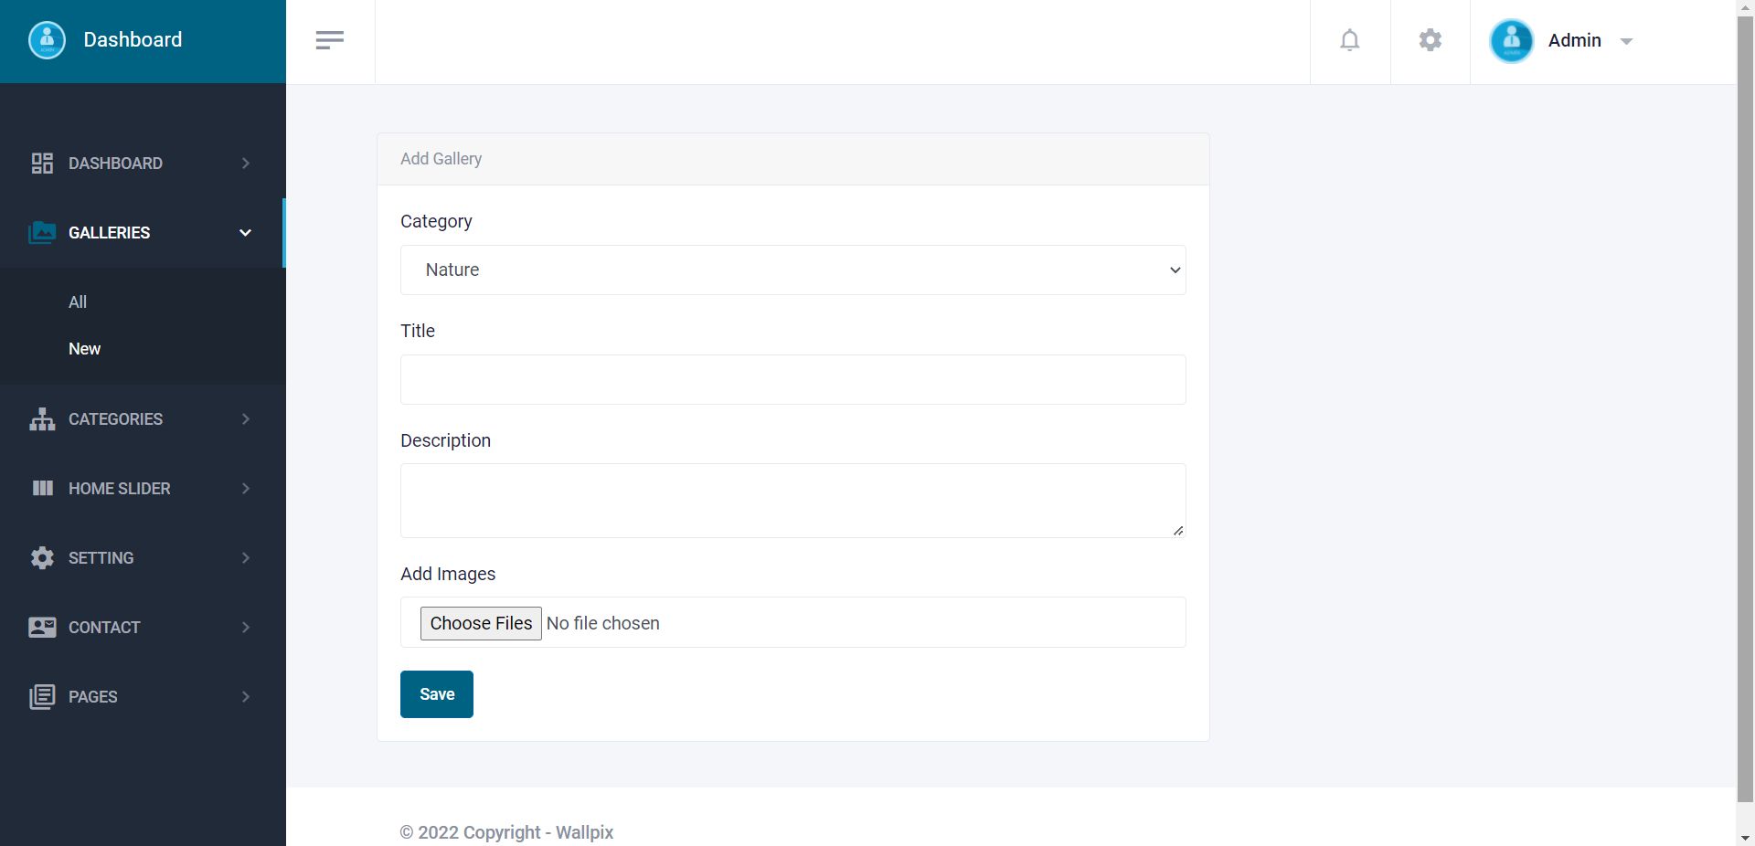This screenshot has height=846, width=1755.
Task: Open the All galleries submenu item
Action: [x=78, y=302]
